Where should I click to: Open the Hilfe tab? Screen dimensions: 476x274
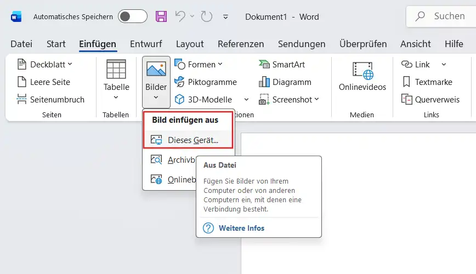pyautogui.click(x=454, y=44)
